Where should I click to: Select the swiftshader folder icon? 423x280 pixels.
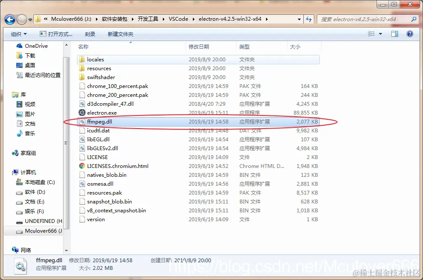(x=82, y=77)
